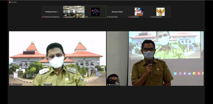The image size is (213, 104).
Task: Select the Oi Wicaksono profile picture
Action: [x=139, y=12]
